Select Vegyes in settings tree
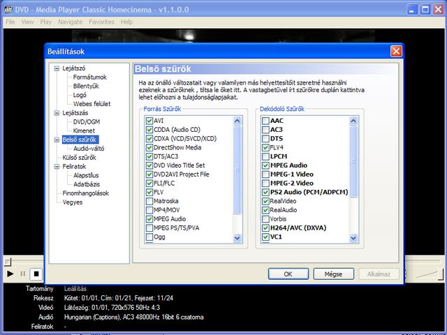447x335 pixels. (x=73, y=202)
